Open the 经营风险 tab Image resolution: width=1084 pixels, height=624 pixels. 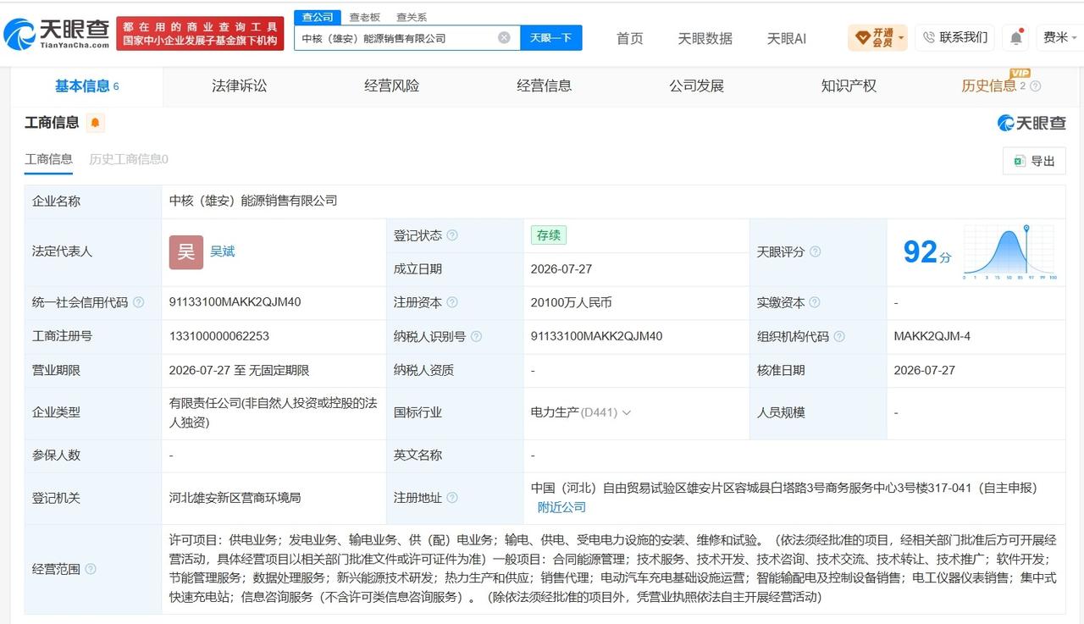(x=391, y=86)
